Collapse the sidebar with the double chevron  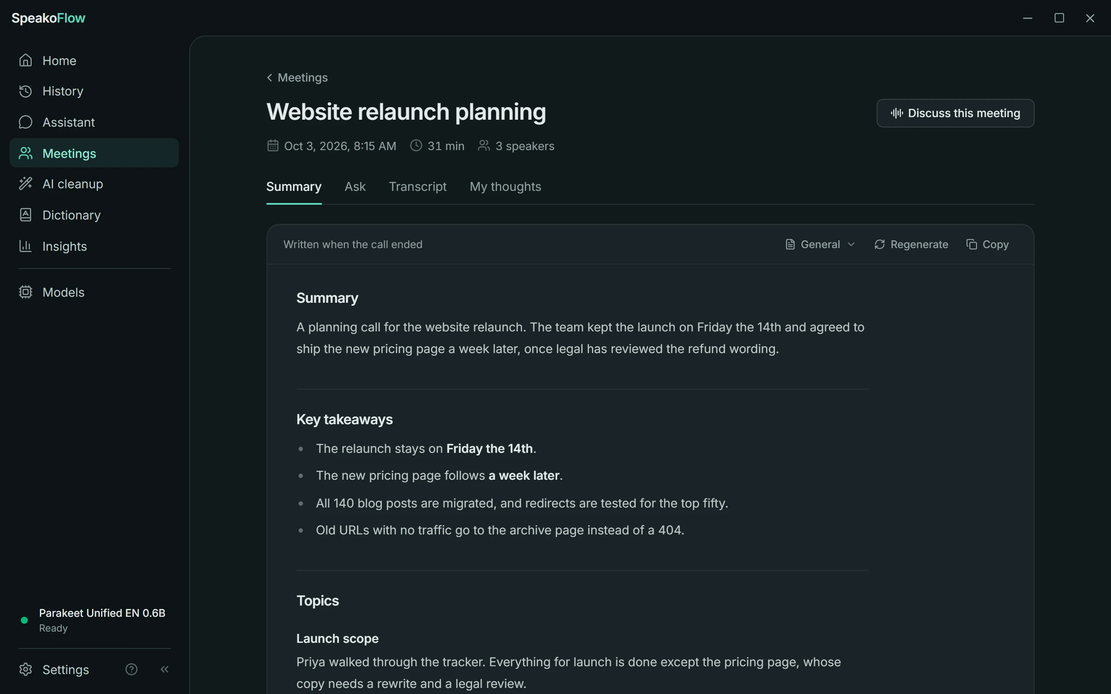(164, 669)
